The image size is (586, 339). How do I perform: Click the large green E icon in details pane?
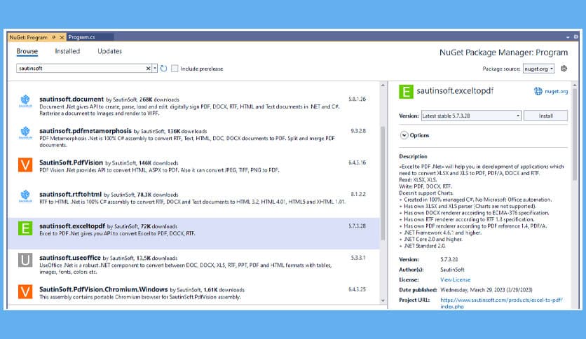(406, 92)
